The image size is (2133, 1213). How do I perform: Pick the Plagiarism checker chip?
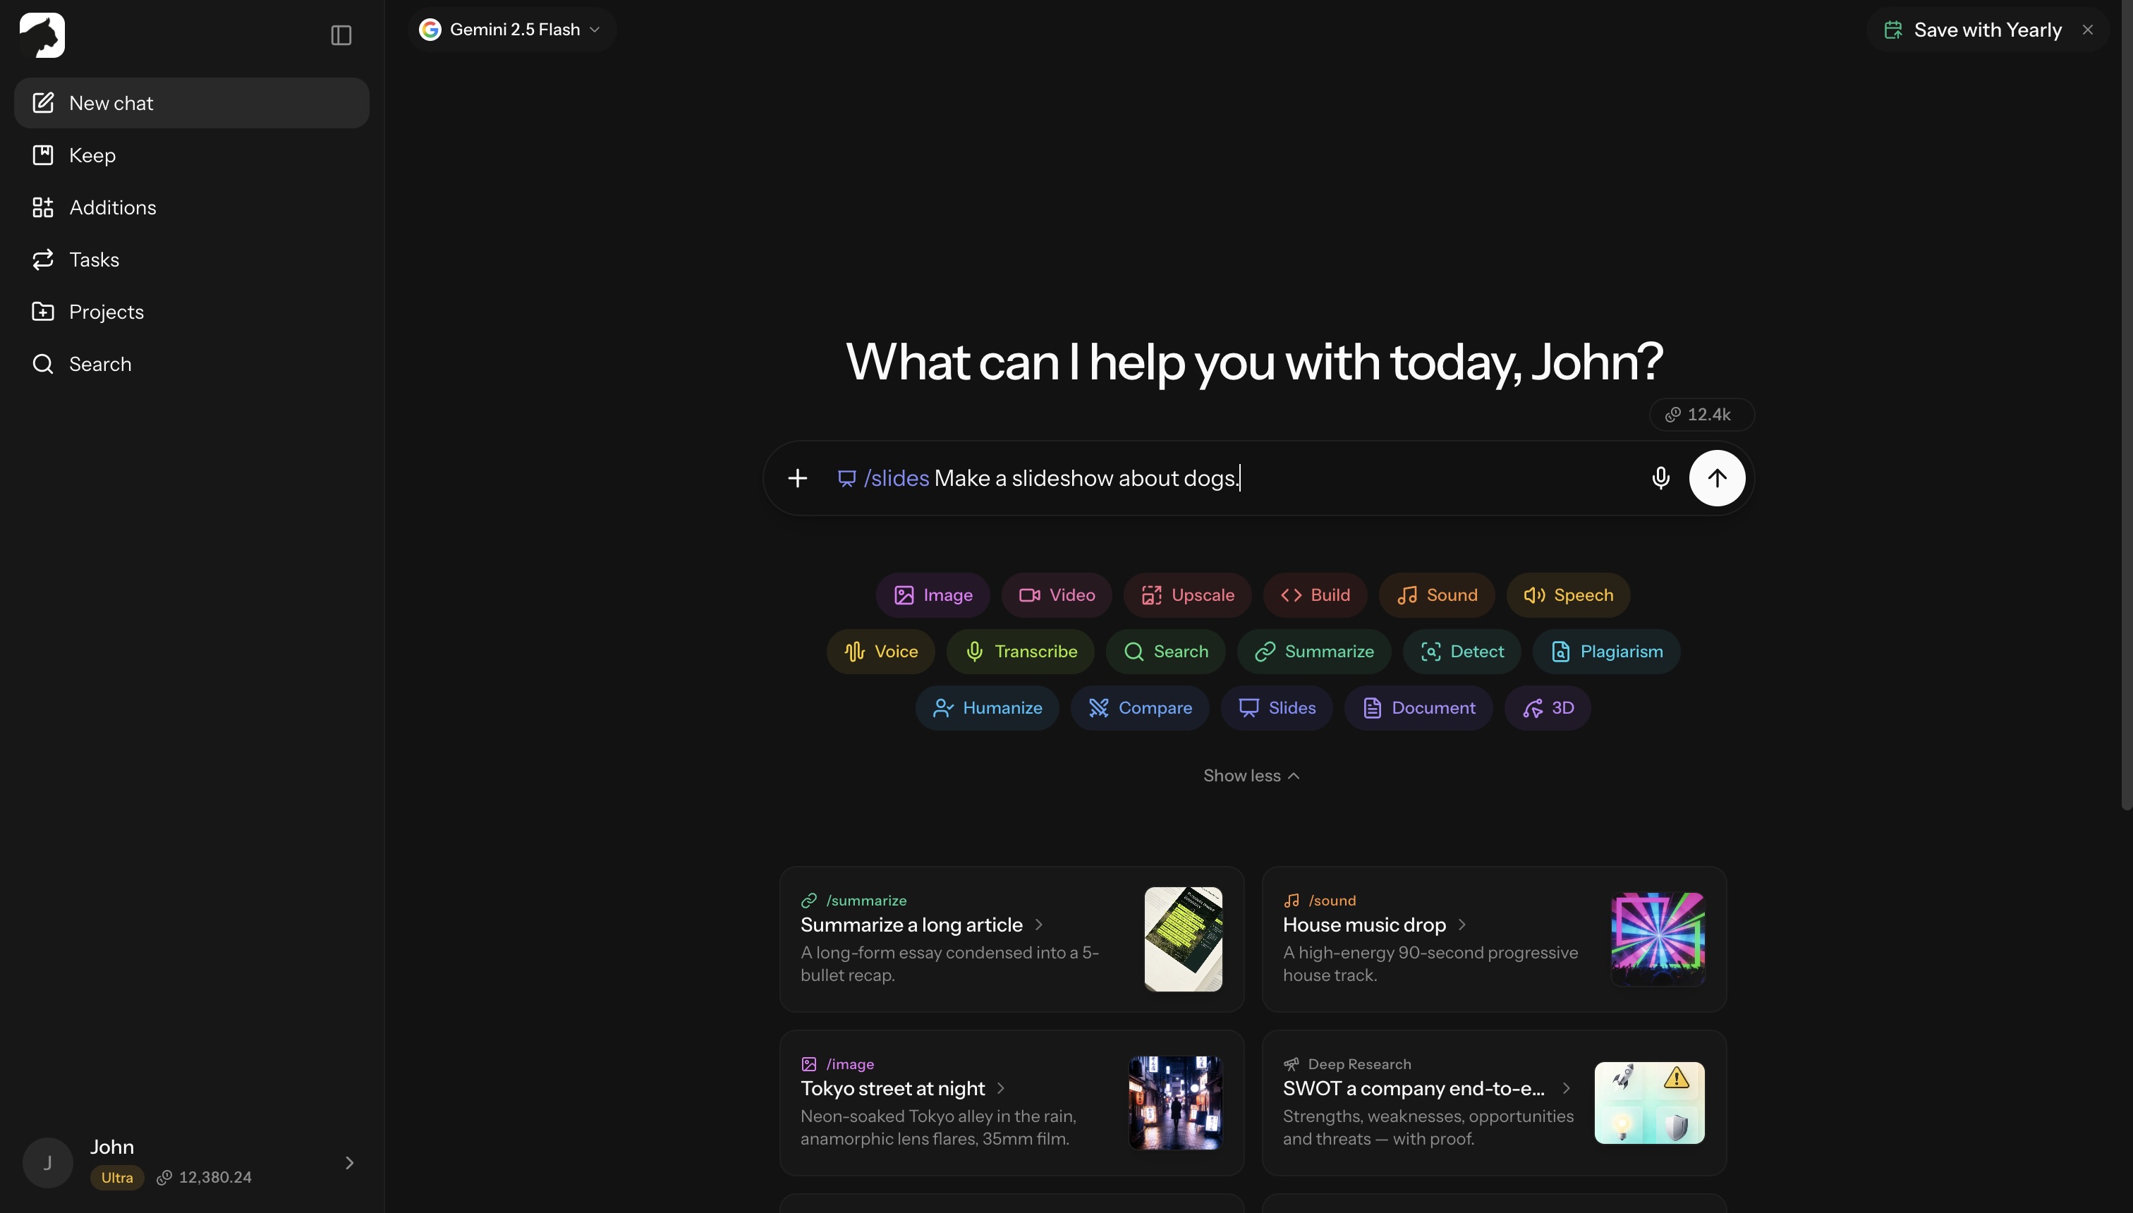[1605, 652]
